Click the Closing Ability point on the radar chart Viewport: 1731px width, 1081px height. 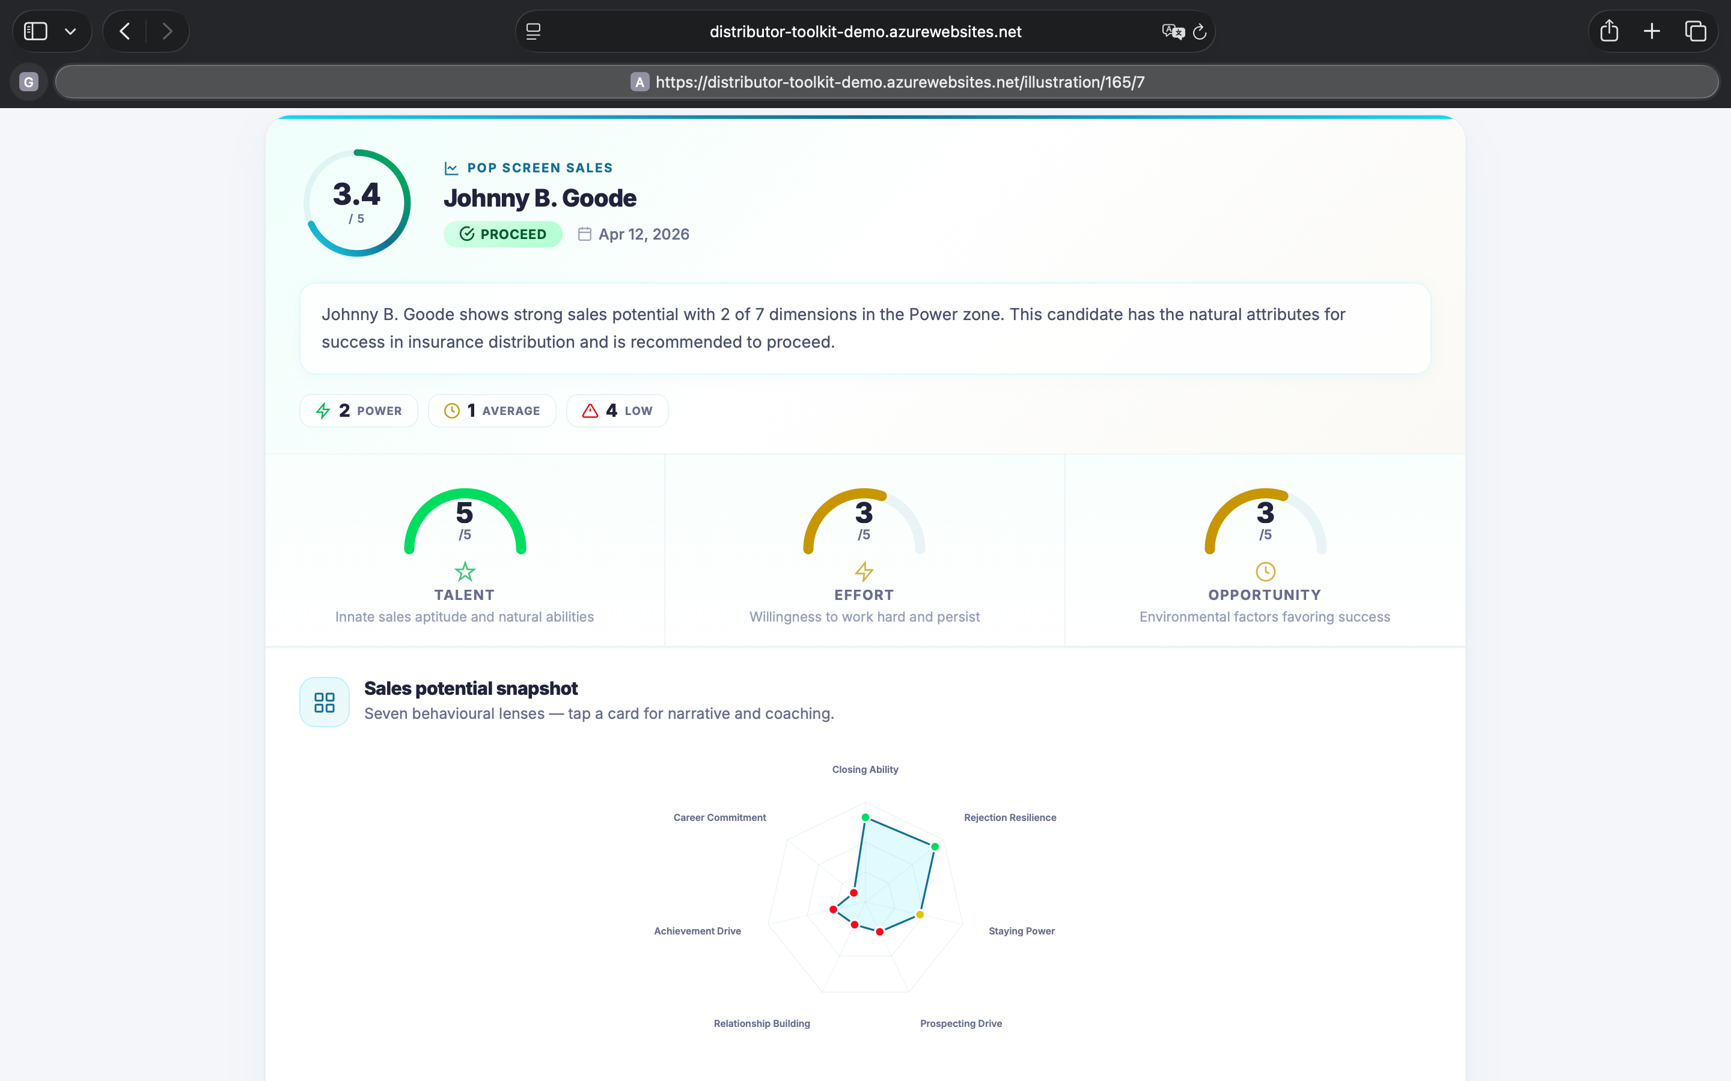click(x=865, y=817)
